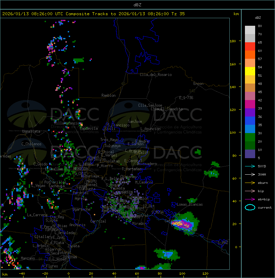This screenshot has height=278, width=275.
Task: Click the MENDOZA city label on map
Action: [x=80, y=169]
